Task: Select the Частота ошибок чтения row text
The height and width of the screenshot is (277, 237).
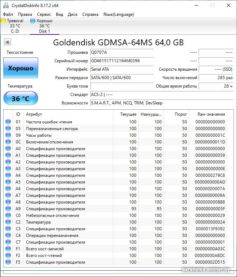Action: coord(49,122)
